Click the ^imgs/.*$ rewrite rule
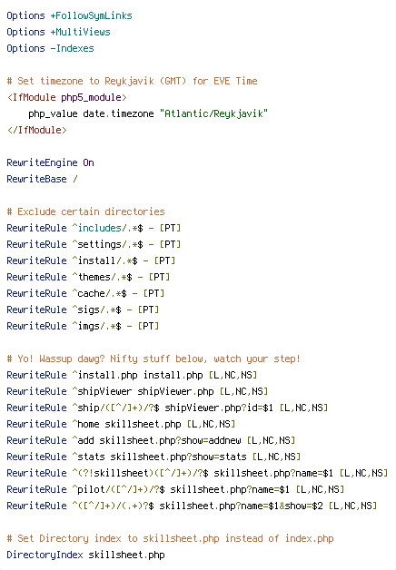 [83, 326]
